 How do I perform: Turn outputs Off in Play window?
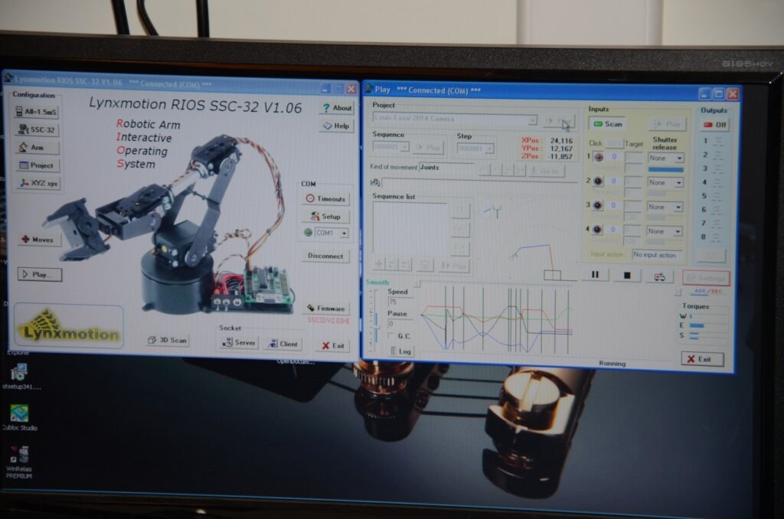click(715, 125)
